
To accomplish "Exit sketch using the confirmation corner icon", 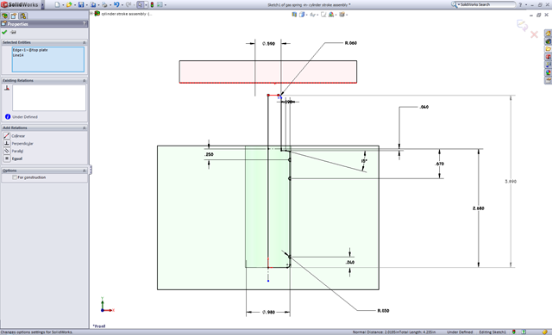I will pyautogui.click(x=522, y=25).
